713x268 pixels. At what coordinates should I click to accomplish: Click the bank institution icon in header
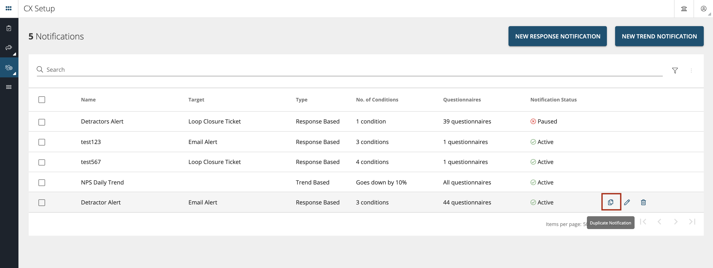pos(684,8)
